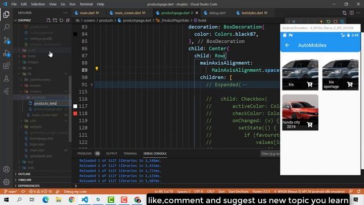
Task: Open editor more actions ellipsis
Action: pyautogui.click(x=359, y=13)
